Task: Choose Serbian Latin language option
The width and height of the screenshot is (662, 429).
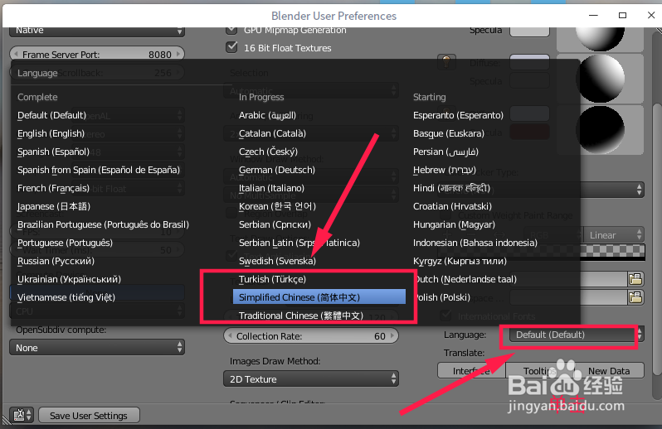Action: pos(299,243)
